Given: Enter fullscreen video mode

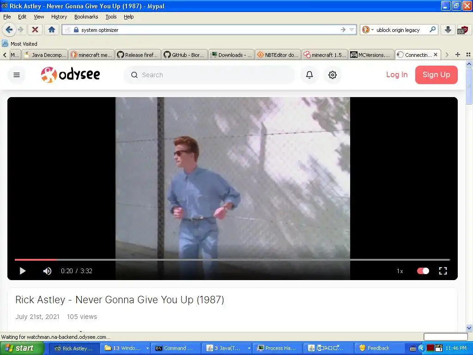Looking at the screenshot, I should 443,271.
